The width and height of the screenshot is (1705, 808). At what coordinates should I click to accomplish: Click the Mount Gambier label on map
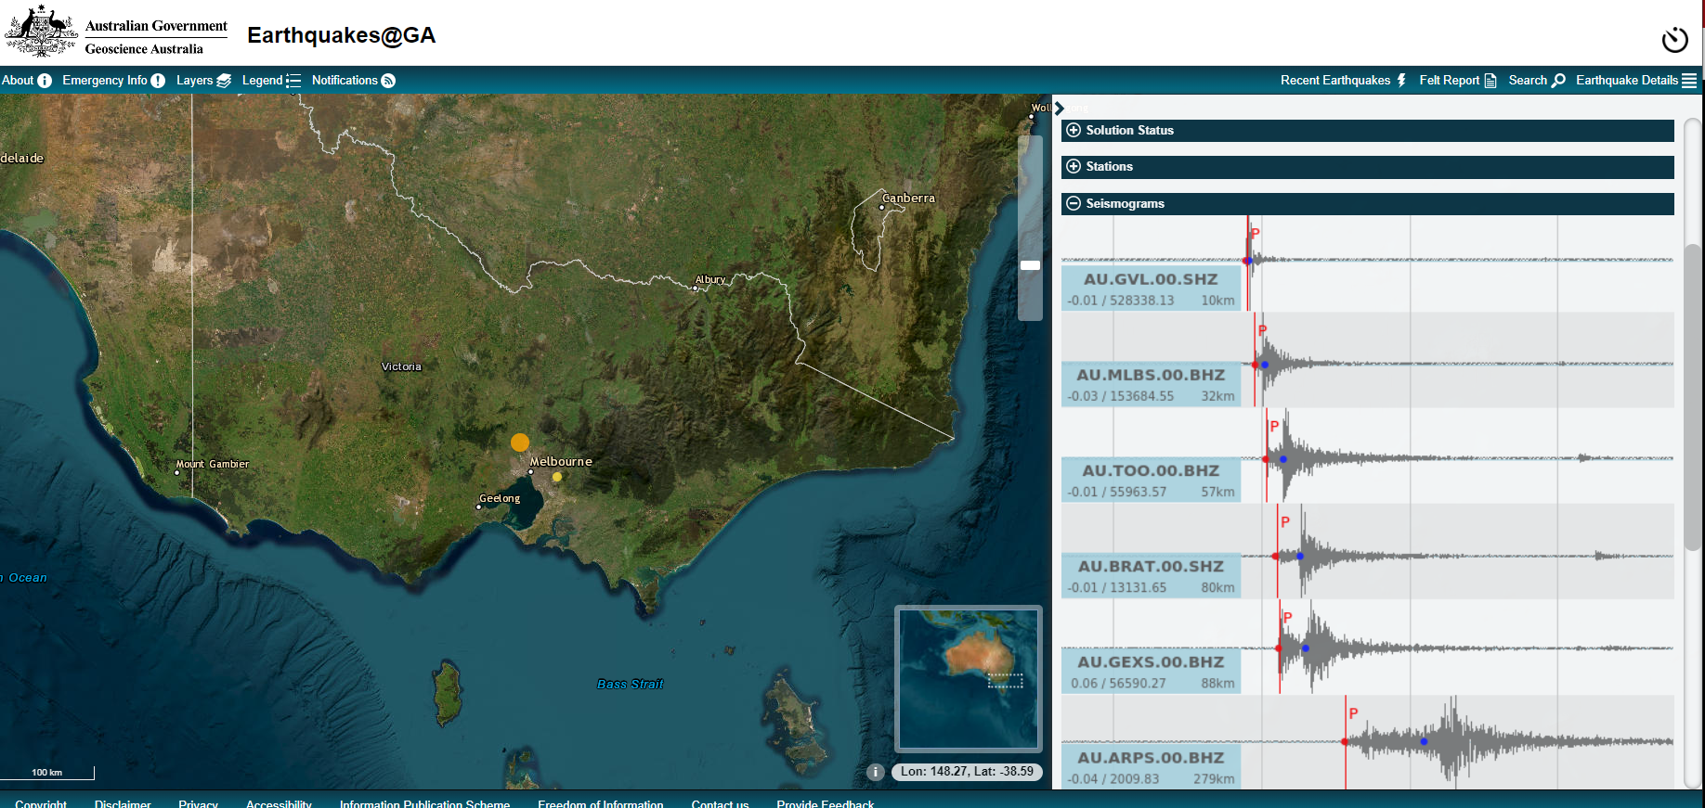(213, 464)
